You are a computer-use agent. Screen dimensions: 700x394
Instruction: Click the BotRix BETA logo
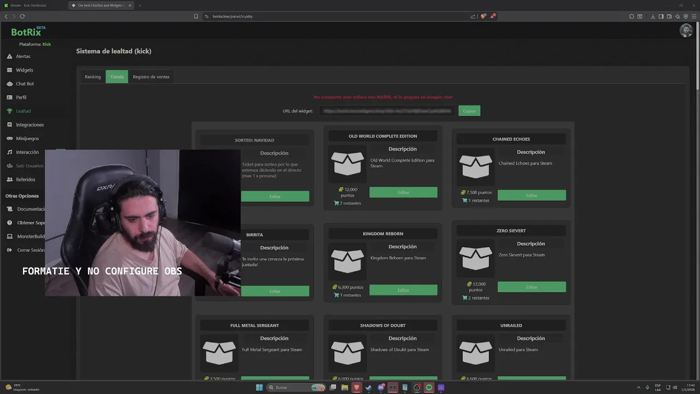coord(28,32)
